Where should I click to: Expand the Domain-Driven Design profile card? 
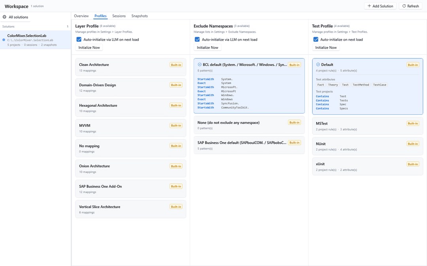click(x=131, y=87)
